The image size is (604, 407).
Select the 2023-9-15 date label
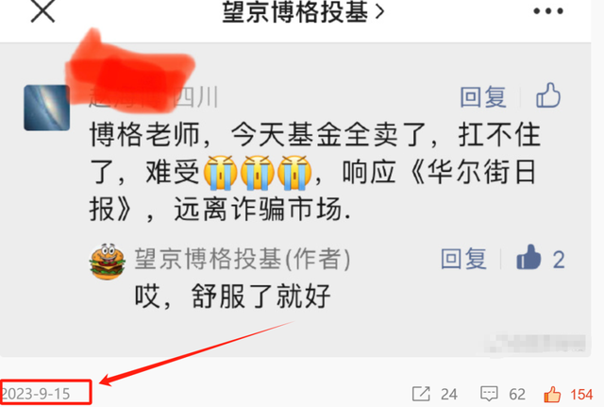[x=36, y=394]
